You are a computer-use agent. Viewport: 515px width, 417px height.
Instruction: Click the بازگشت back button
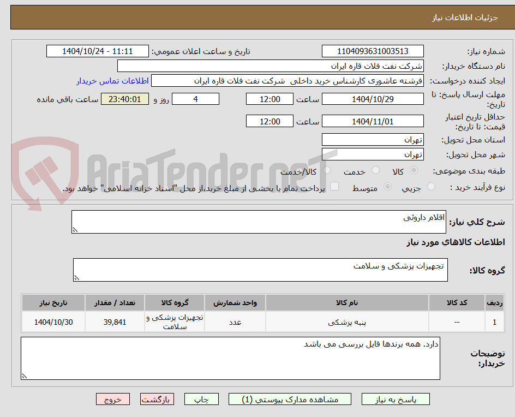point(157,399)
